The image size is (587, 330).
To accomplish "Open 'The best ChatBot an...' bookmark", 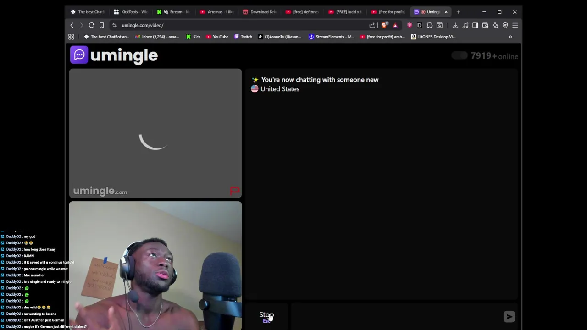I will [106, 37].
